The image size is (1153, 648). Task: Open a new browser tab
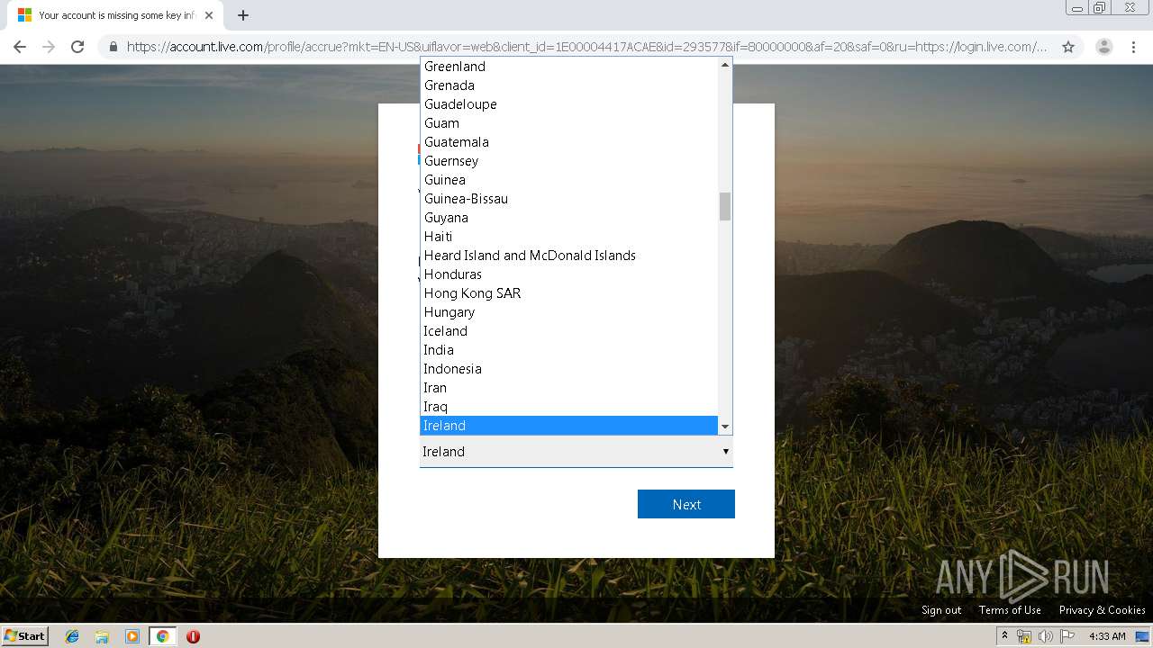tap(243, 15)
